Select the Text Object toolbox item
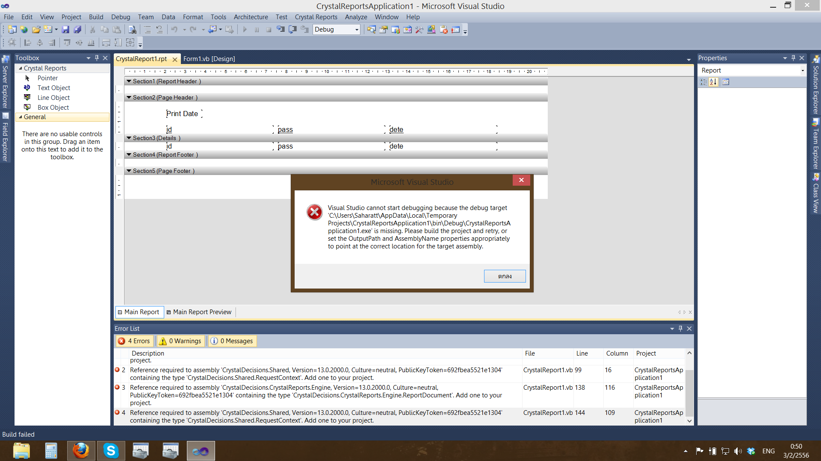Image resolution: width=821 pixels, height=461 pixels. click(x=53, y=88)
